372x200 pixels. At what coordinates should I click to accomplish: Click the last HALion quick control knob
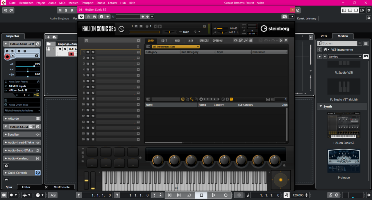point(275,160)
